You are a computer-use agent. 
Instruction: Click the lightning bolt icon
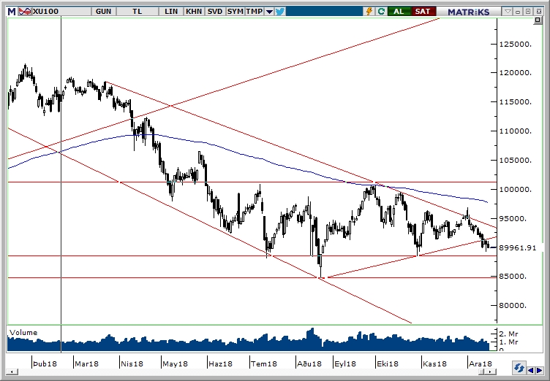[369, 12]
